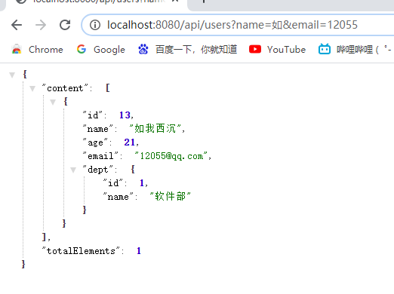Click the Google G bookmark icon

pyautogui.click(x=82, y=49)
